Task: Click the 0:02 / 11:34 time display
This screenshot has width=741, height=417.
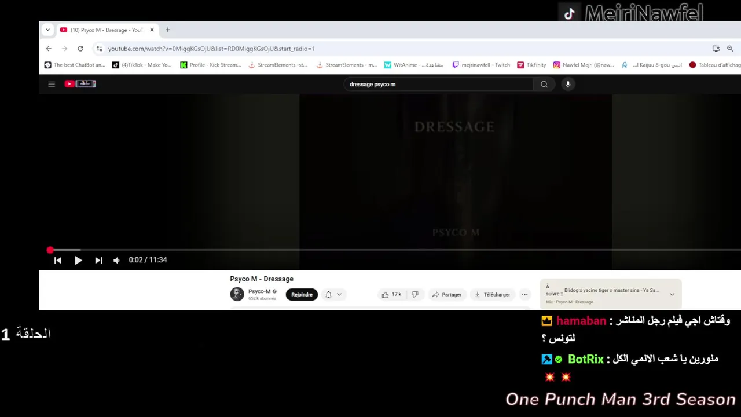Action: coord(148,260)
